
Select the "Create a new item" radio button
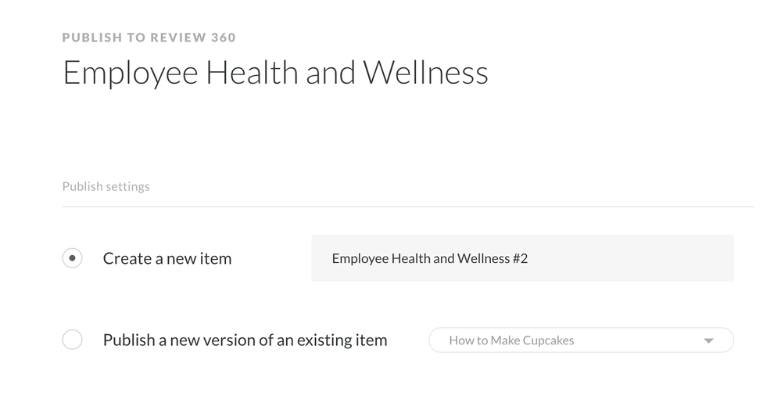pos(72,258)
